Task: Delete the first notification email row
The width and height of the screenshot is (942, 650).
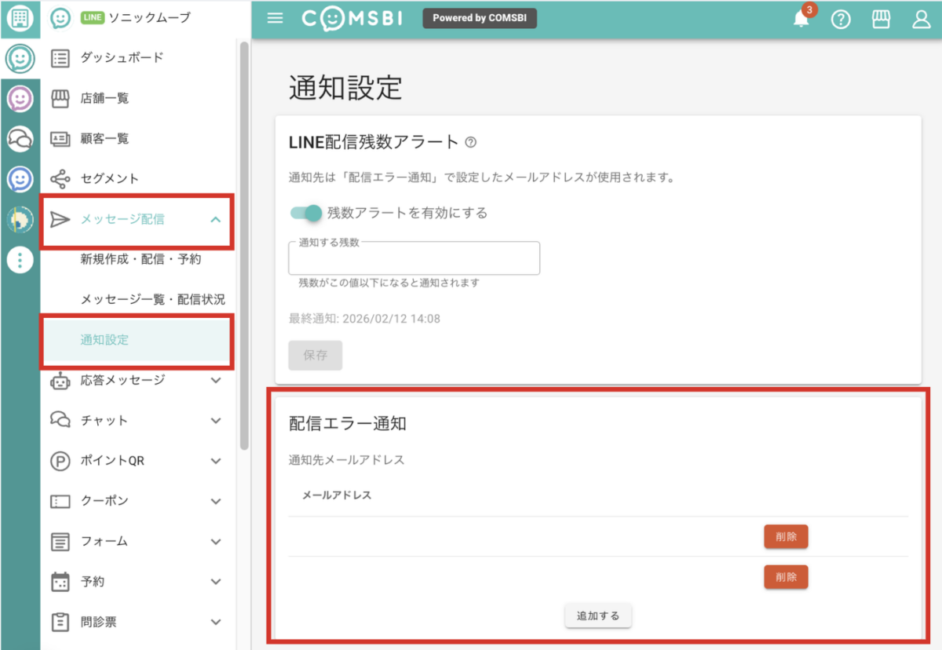Action: [786, 537]
